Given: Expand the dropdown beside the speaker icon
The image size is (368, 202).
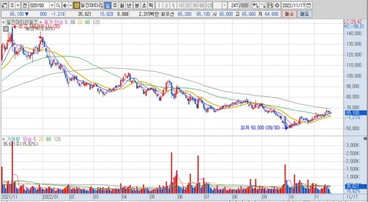Looking at the screenshot, I should [70, 5].
